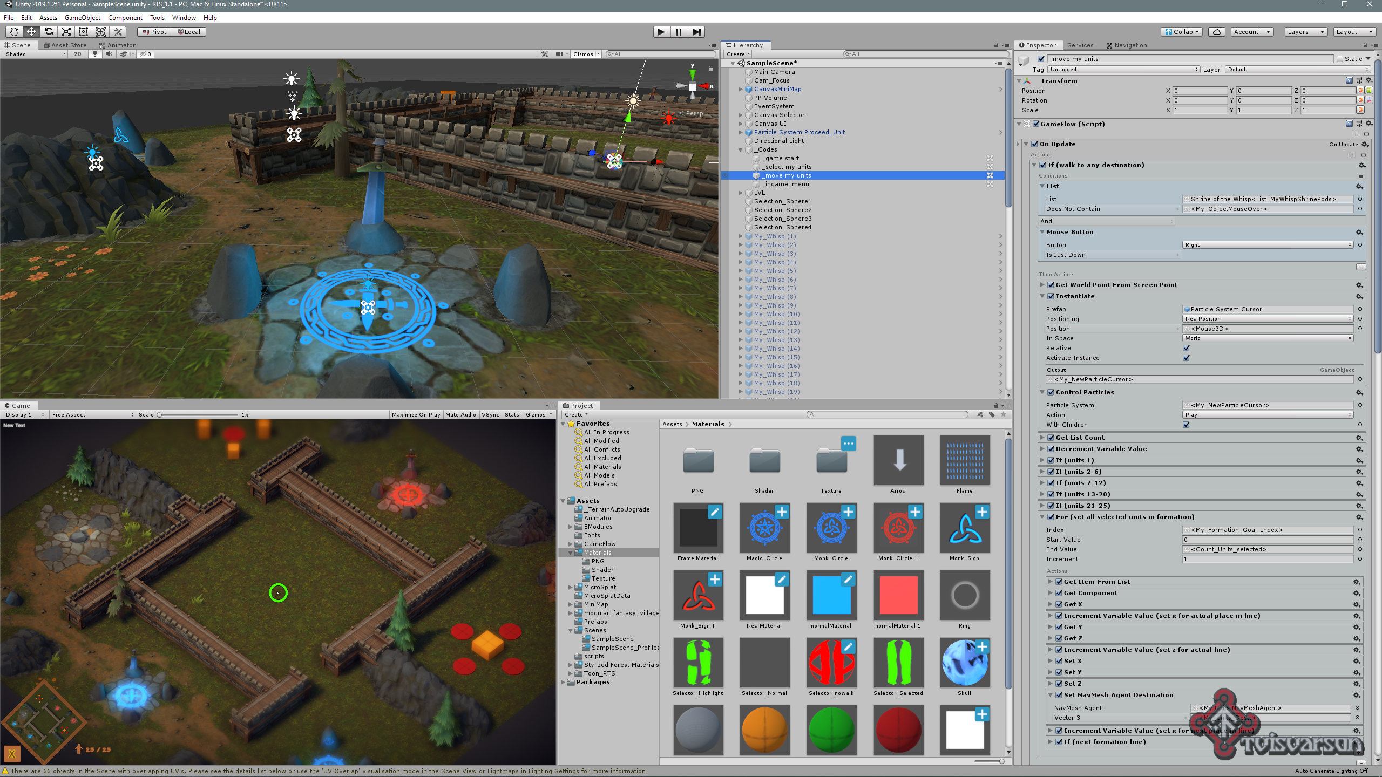This screenshot has width=1382, height=777.
Task: Click the Collab button
Action: pyautogui.click(x=1182, y=32)
